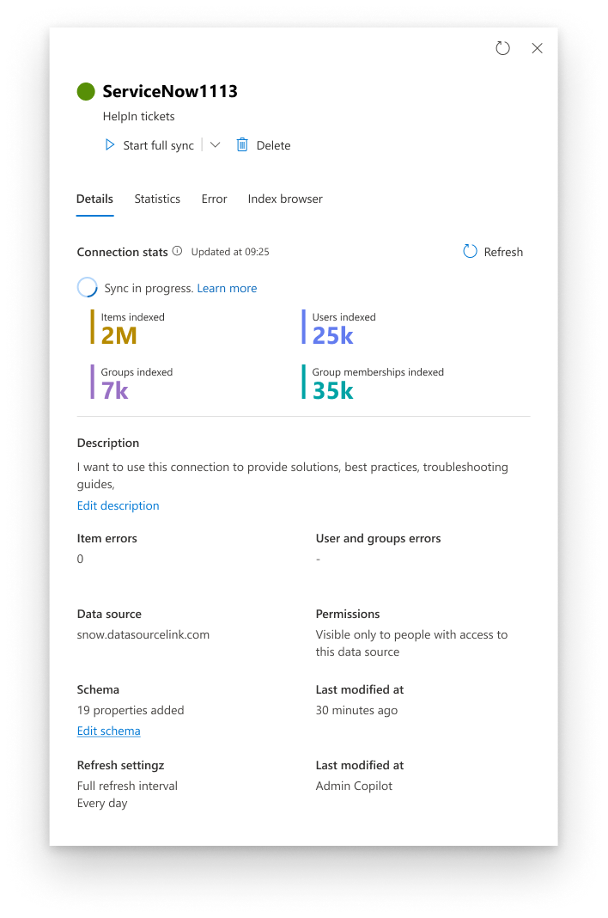608x918 pixels.
Task: Click the info icon beside Connection stats
Action: click(177, 251)
